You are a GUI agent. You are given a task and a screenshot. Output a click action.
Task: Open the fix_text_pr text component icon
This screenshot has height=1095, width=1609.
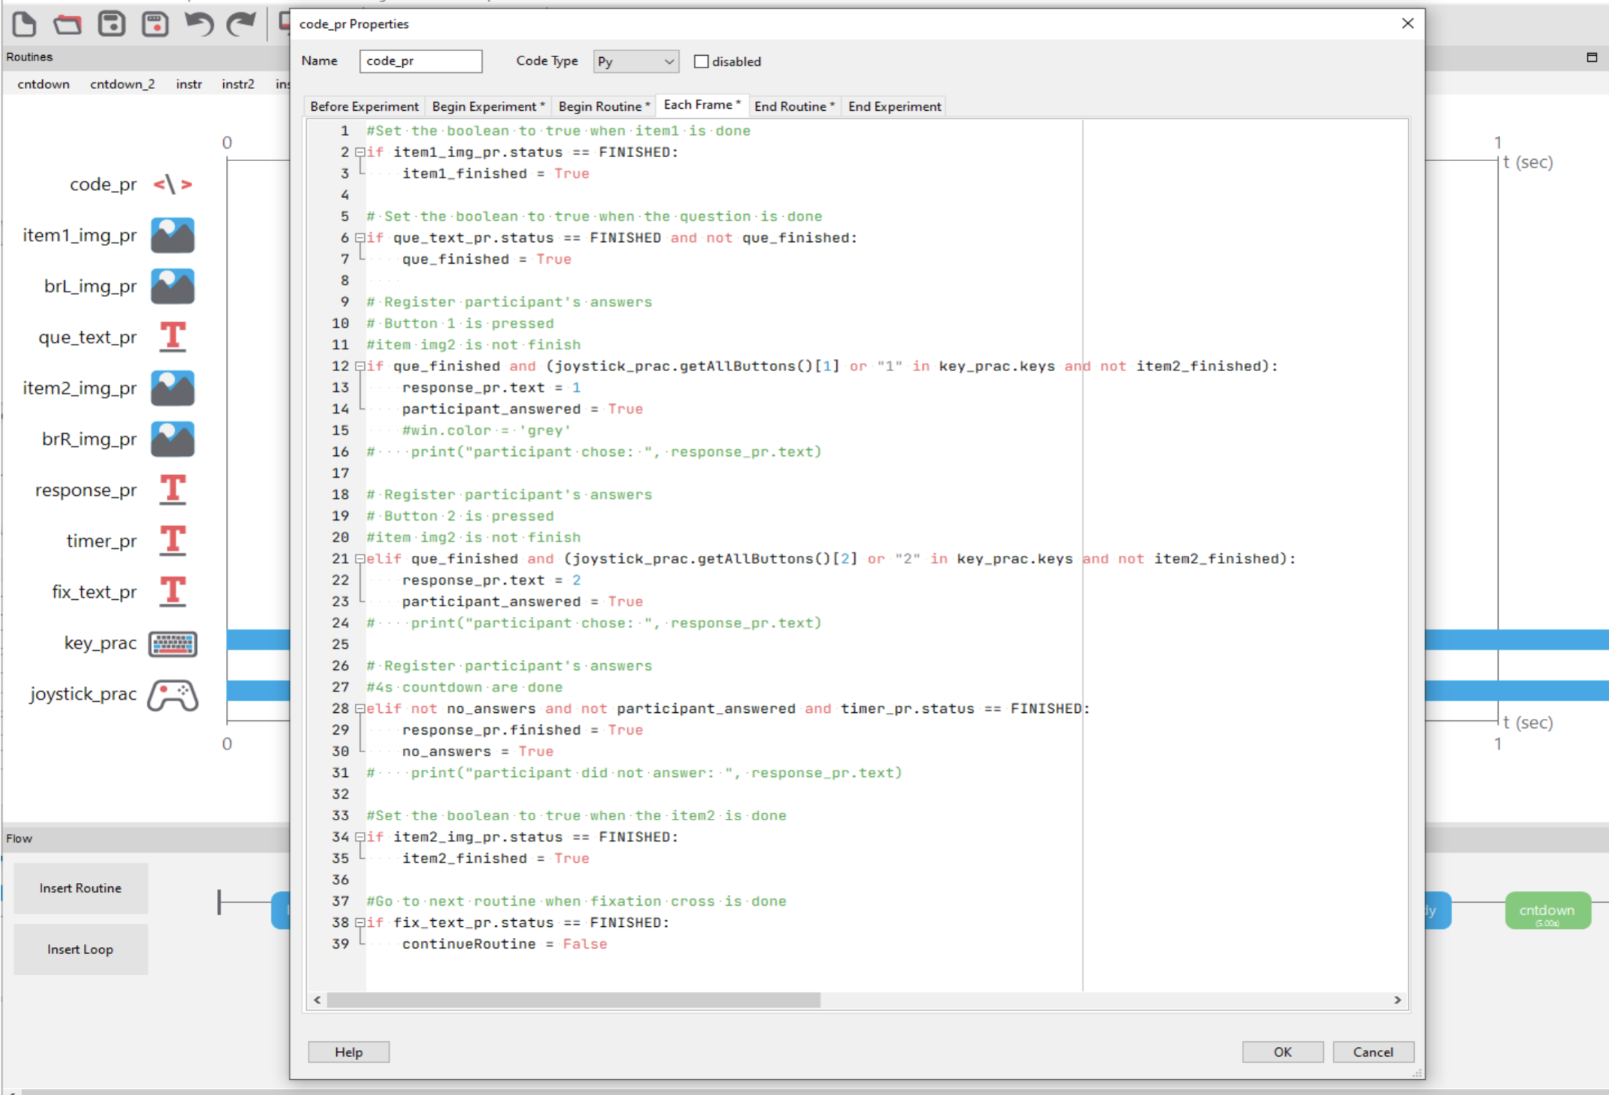tap(172, 592)
